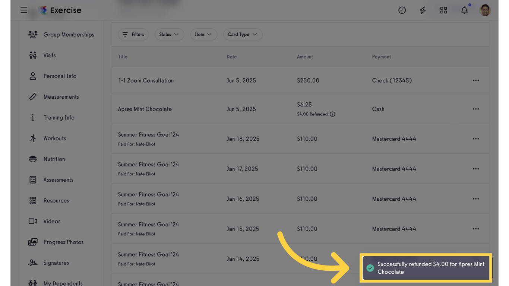Expand the Item filter dropdown
This screenshot has height=286, width=509.
pyautogui.click(x=203, y=34)
